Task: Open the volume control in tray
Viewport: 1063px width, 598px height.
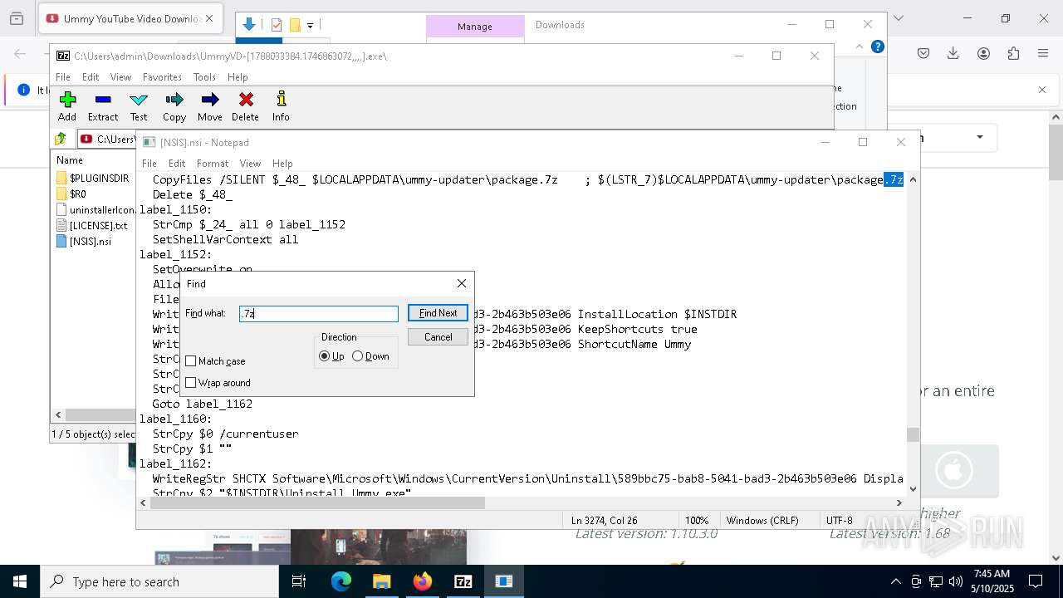Action: point(956,581)
